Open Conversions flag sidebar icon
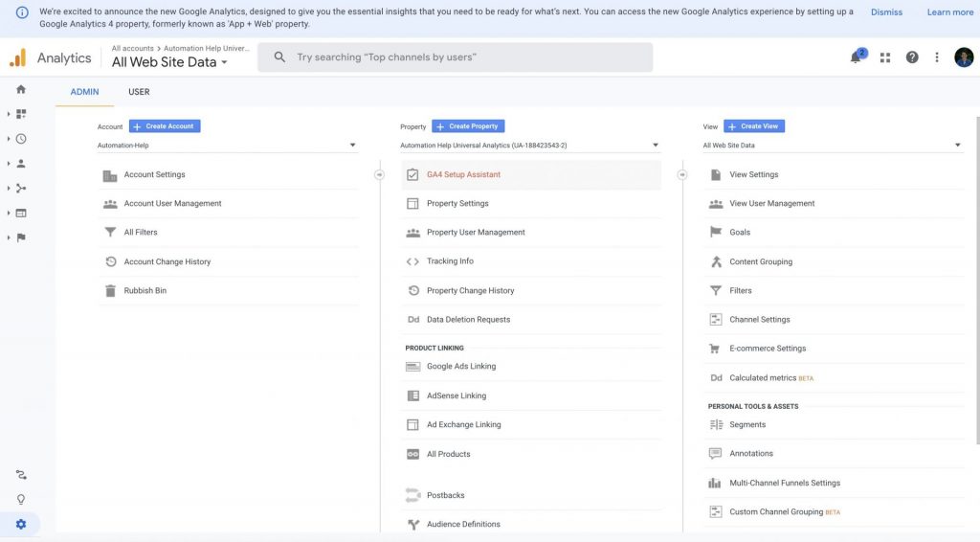The width and height of the screenshot is (980, 542). 21,237
